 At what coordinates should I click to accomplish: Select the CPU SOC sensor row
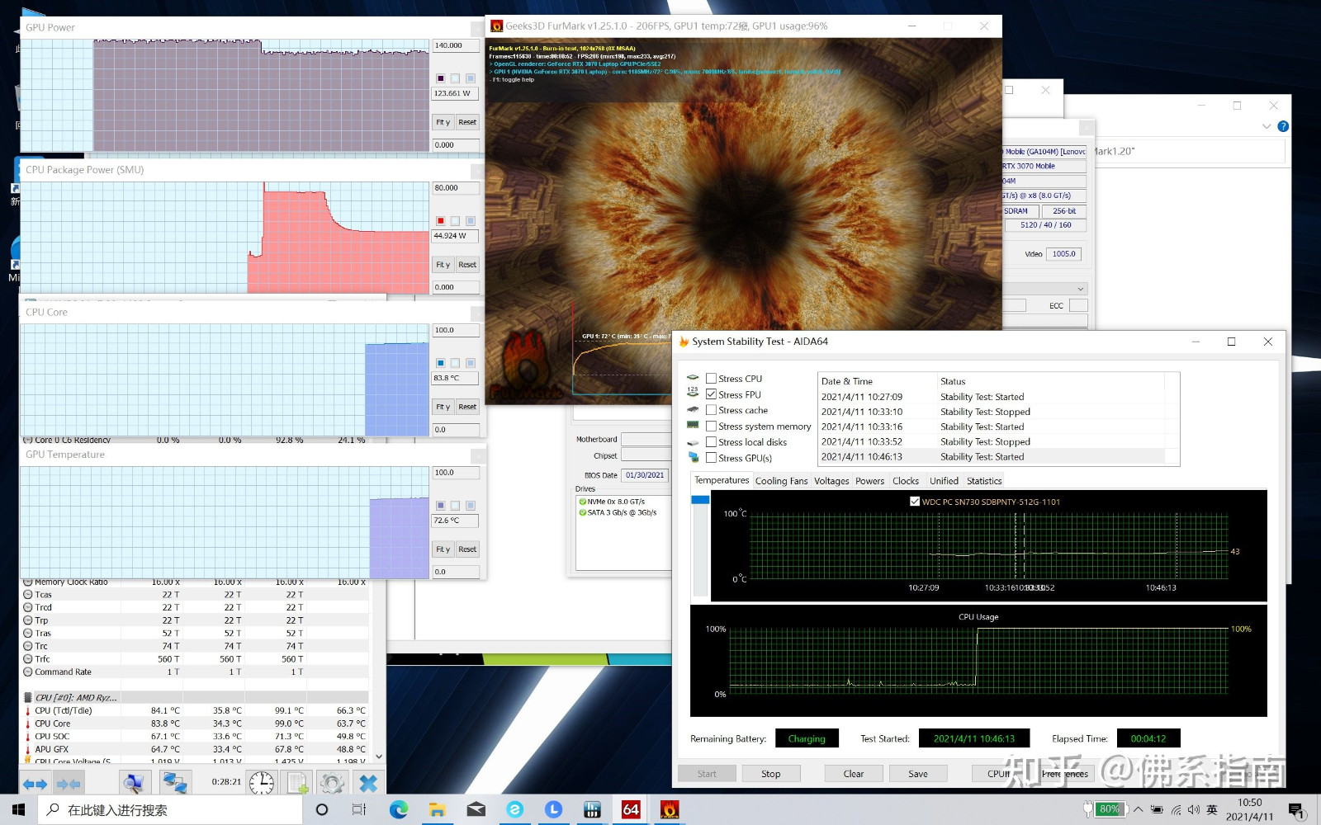(195, 736)
